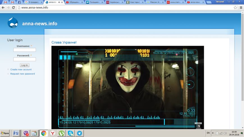Image resolution: width=244 pixels, height=137 pixels.
Task: Open the Chrome hamburger menu
Action: (x=241, y=8)
